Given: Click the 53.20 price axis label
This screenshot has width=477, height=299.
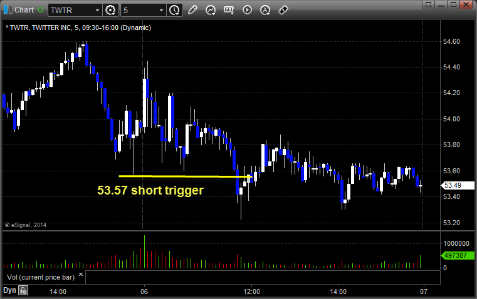Looking at the screenshot, I should tap(451, 223).
